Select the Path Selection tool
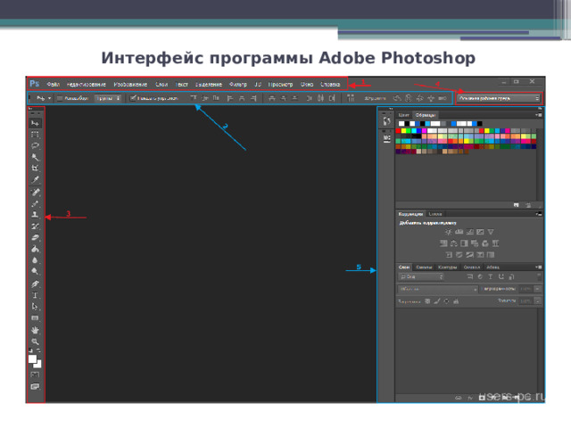Image resolution: width=571 pixels, height=428 pixels. [x=35, y=307]
